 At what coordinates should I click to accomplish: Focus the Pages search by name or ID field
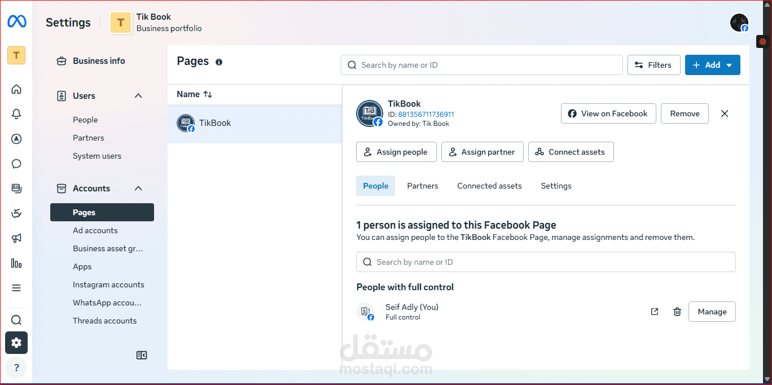482,65
